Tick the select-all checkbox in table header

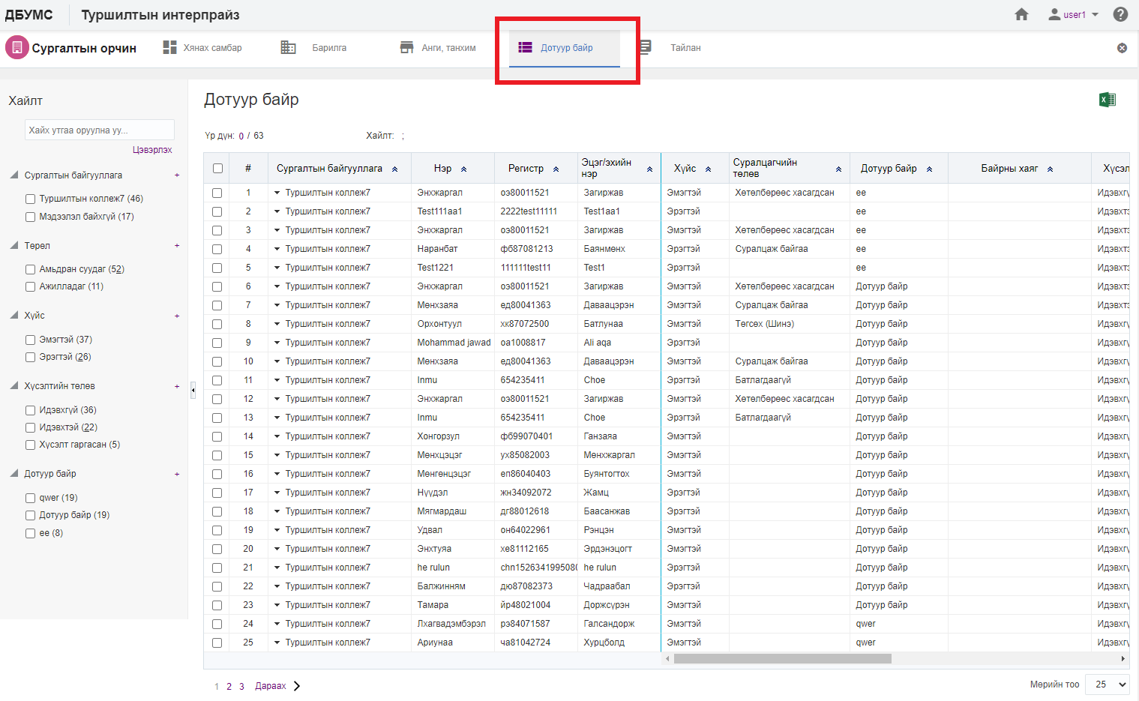(217, 169)
